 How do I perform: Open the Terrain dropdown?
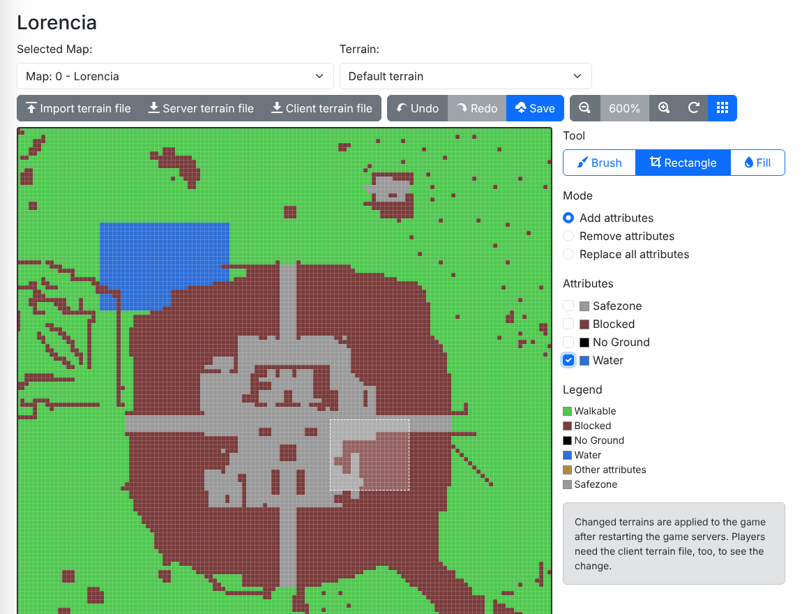click(465, 76)
